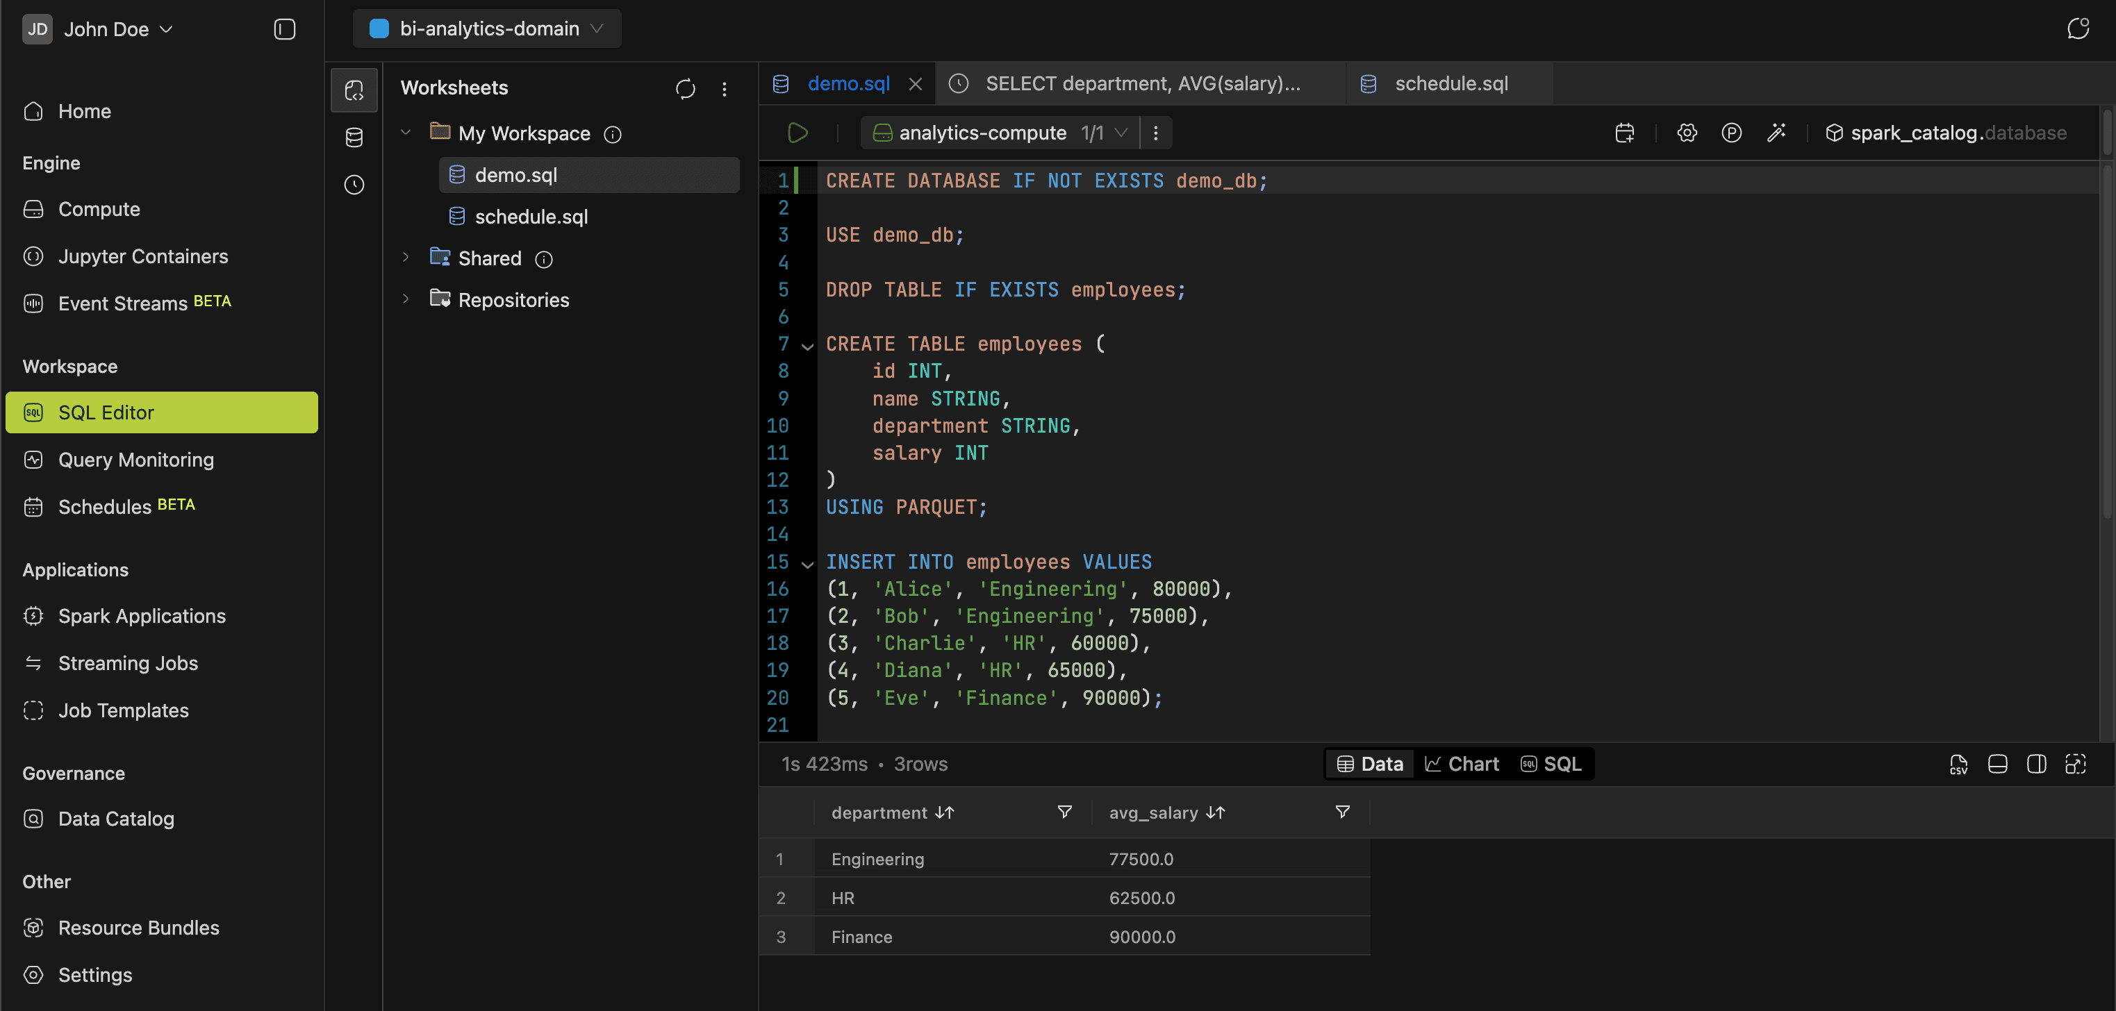Open the bi-analytics-domain domain selector
The image size is (2116, 1011).
[x=486, y=28]
